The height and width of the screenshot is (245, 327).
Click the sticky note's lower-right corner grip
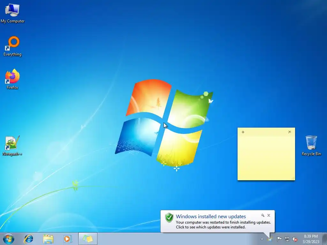293,178
